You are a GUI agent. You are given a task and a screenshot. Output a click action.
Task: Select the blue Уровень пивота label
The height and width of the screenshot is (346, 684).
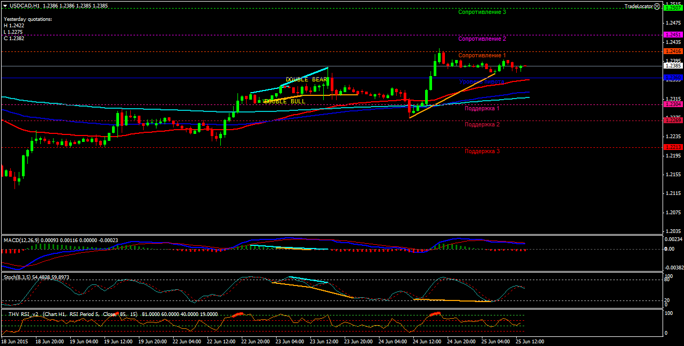click(x=482, y=81)
